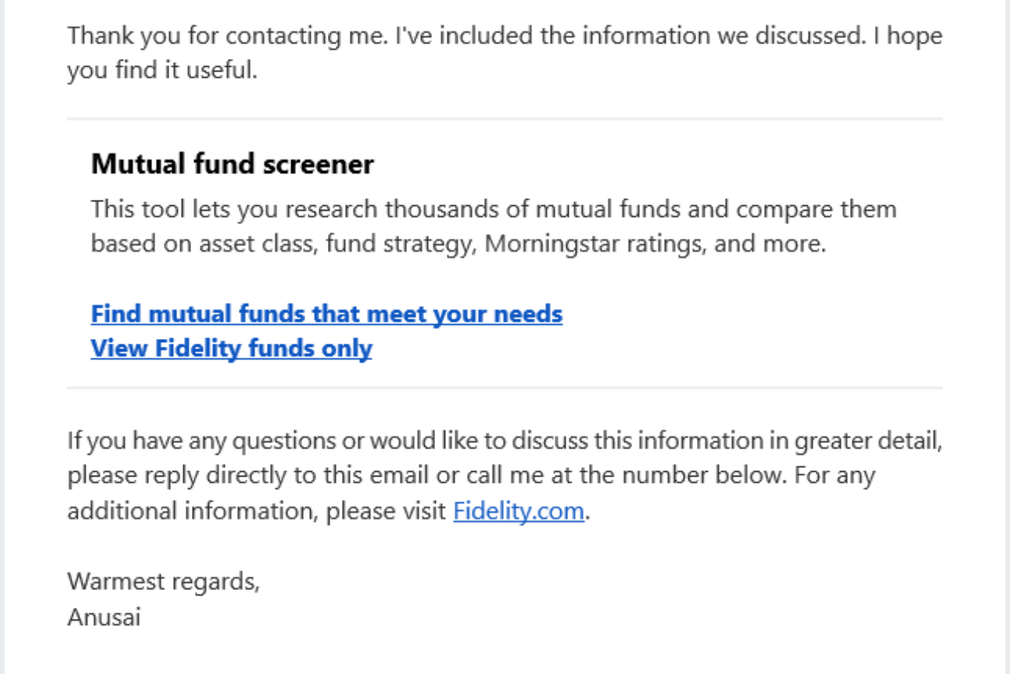Open "Find mutual funds that meet your needs" link
The image size is (1010, 674).
tap(326, 314)
